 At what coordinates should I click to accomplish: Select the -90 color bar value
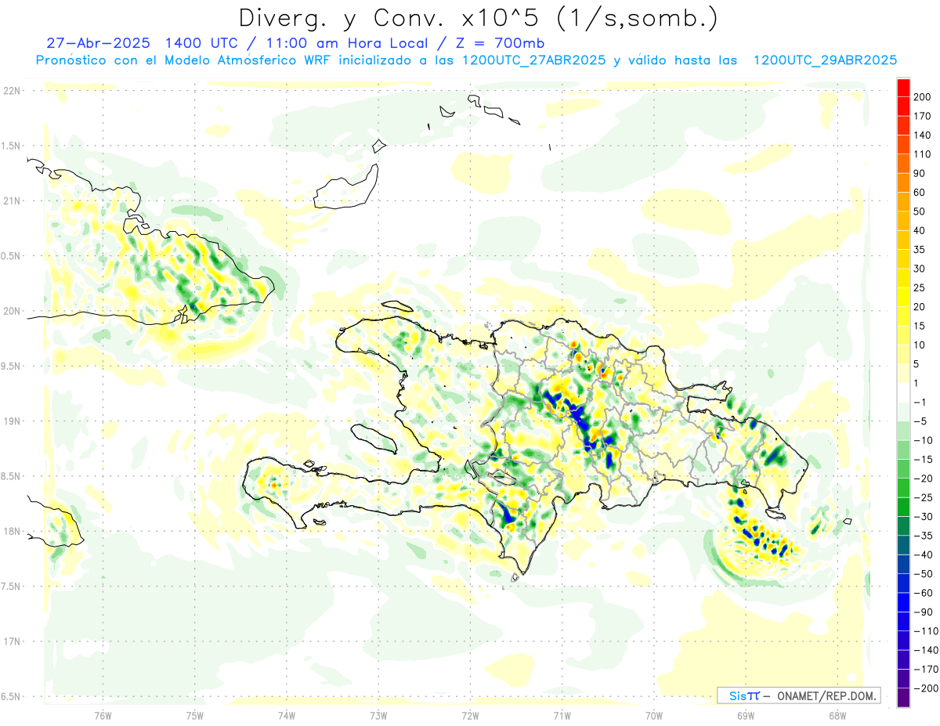coord(924,612)
